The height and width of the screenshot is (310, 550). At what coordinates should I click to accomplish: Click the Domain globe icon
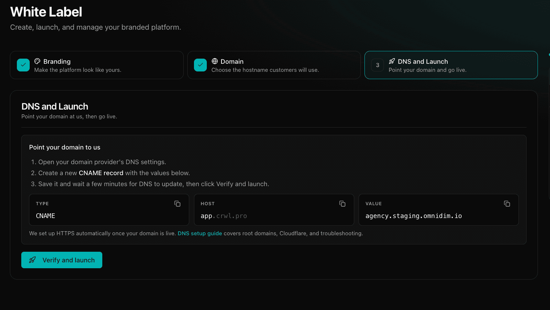tap(215, 61)
